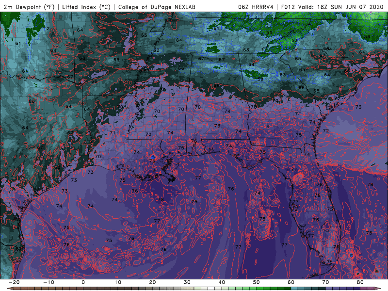The height and width of the screenshot is (291, 388).
Task: Click the 55 dewpoint value on the map
Action: (269, 32)
